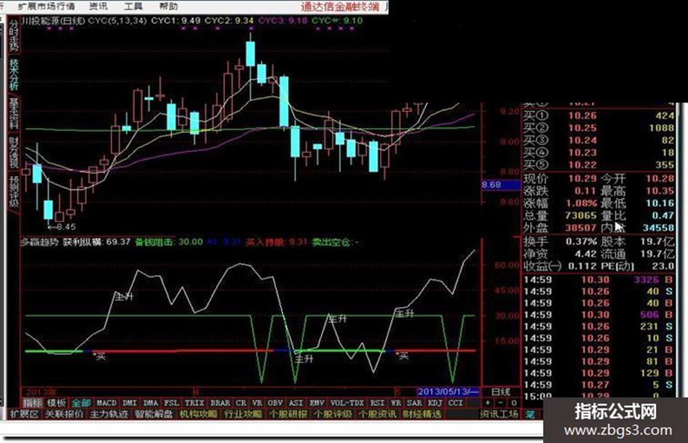Click the CYC1: 9.49 label
Image resolution: width=688 pixels, height=443 pixels.
click(175, 20)
